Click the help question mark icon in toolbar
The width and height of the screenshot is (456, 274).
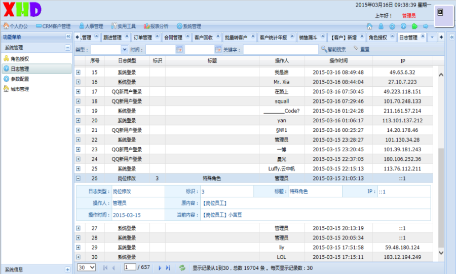403,26
